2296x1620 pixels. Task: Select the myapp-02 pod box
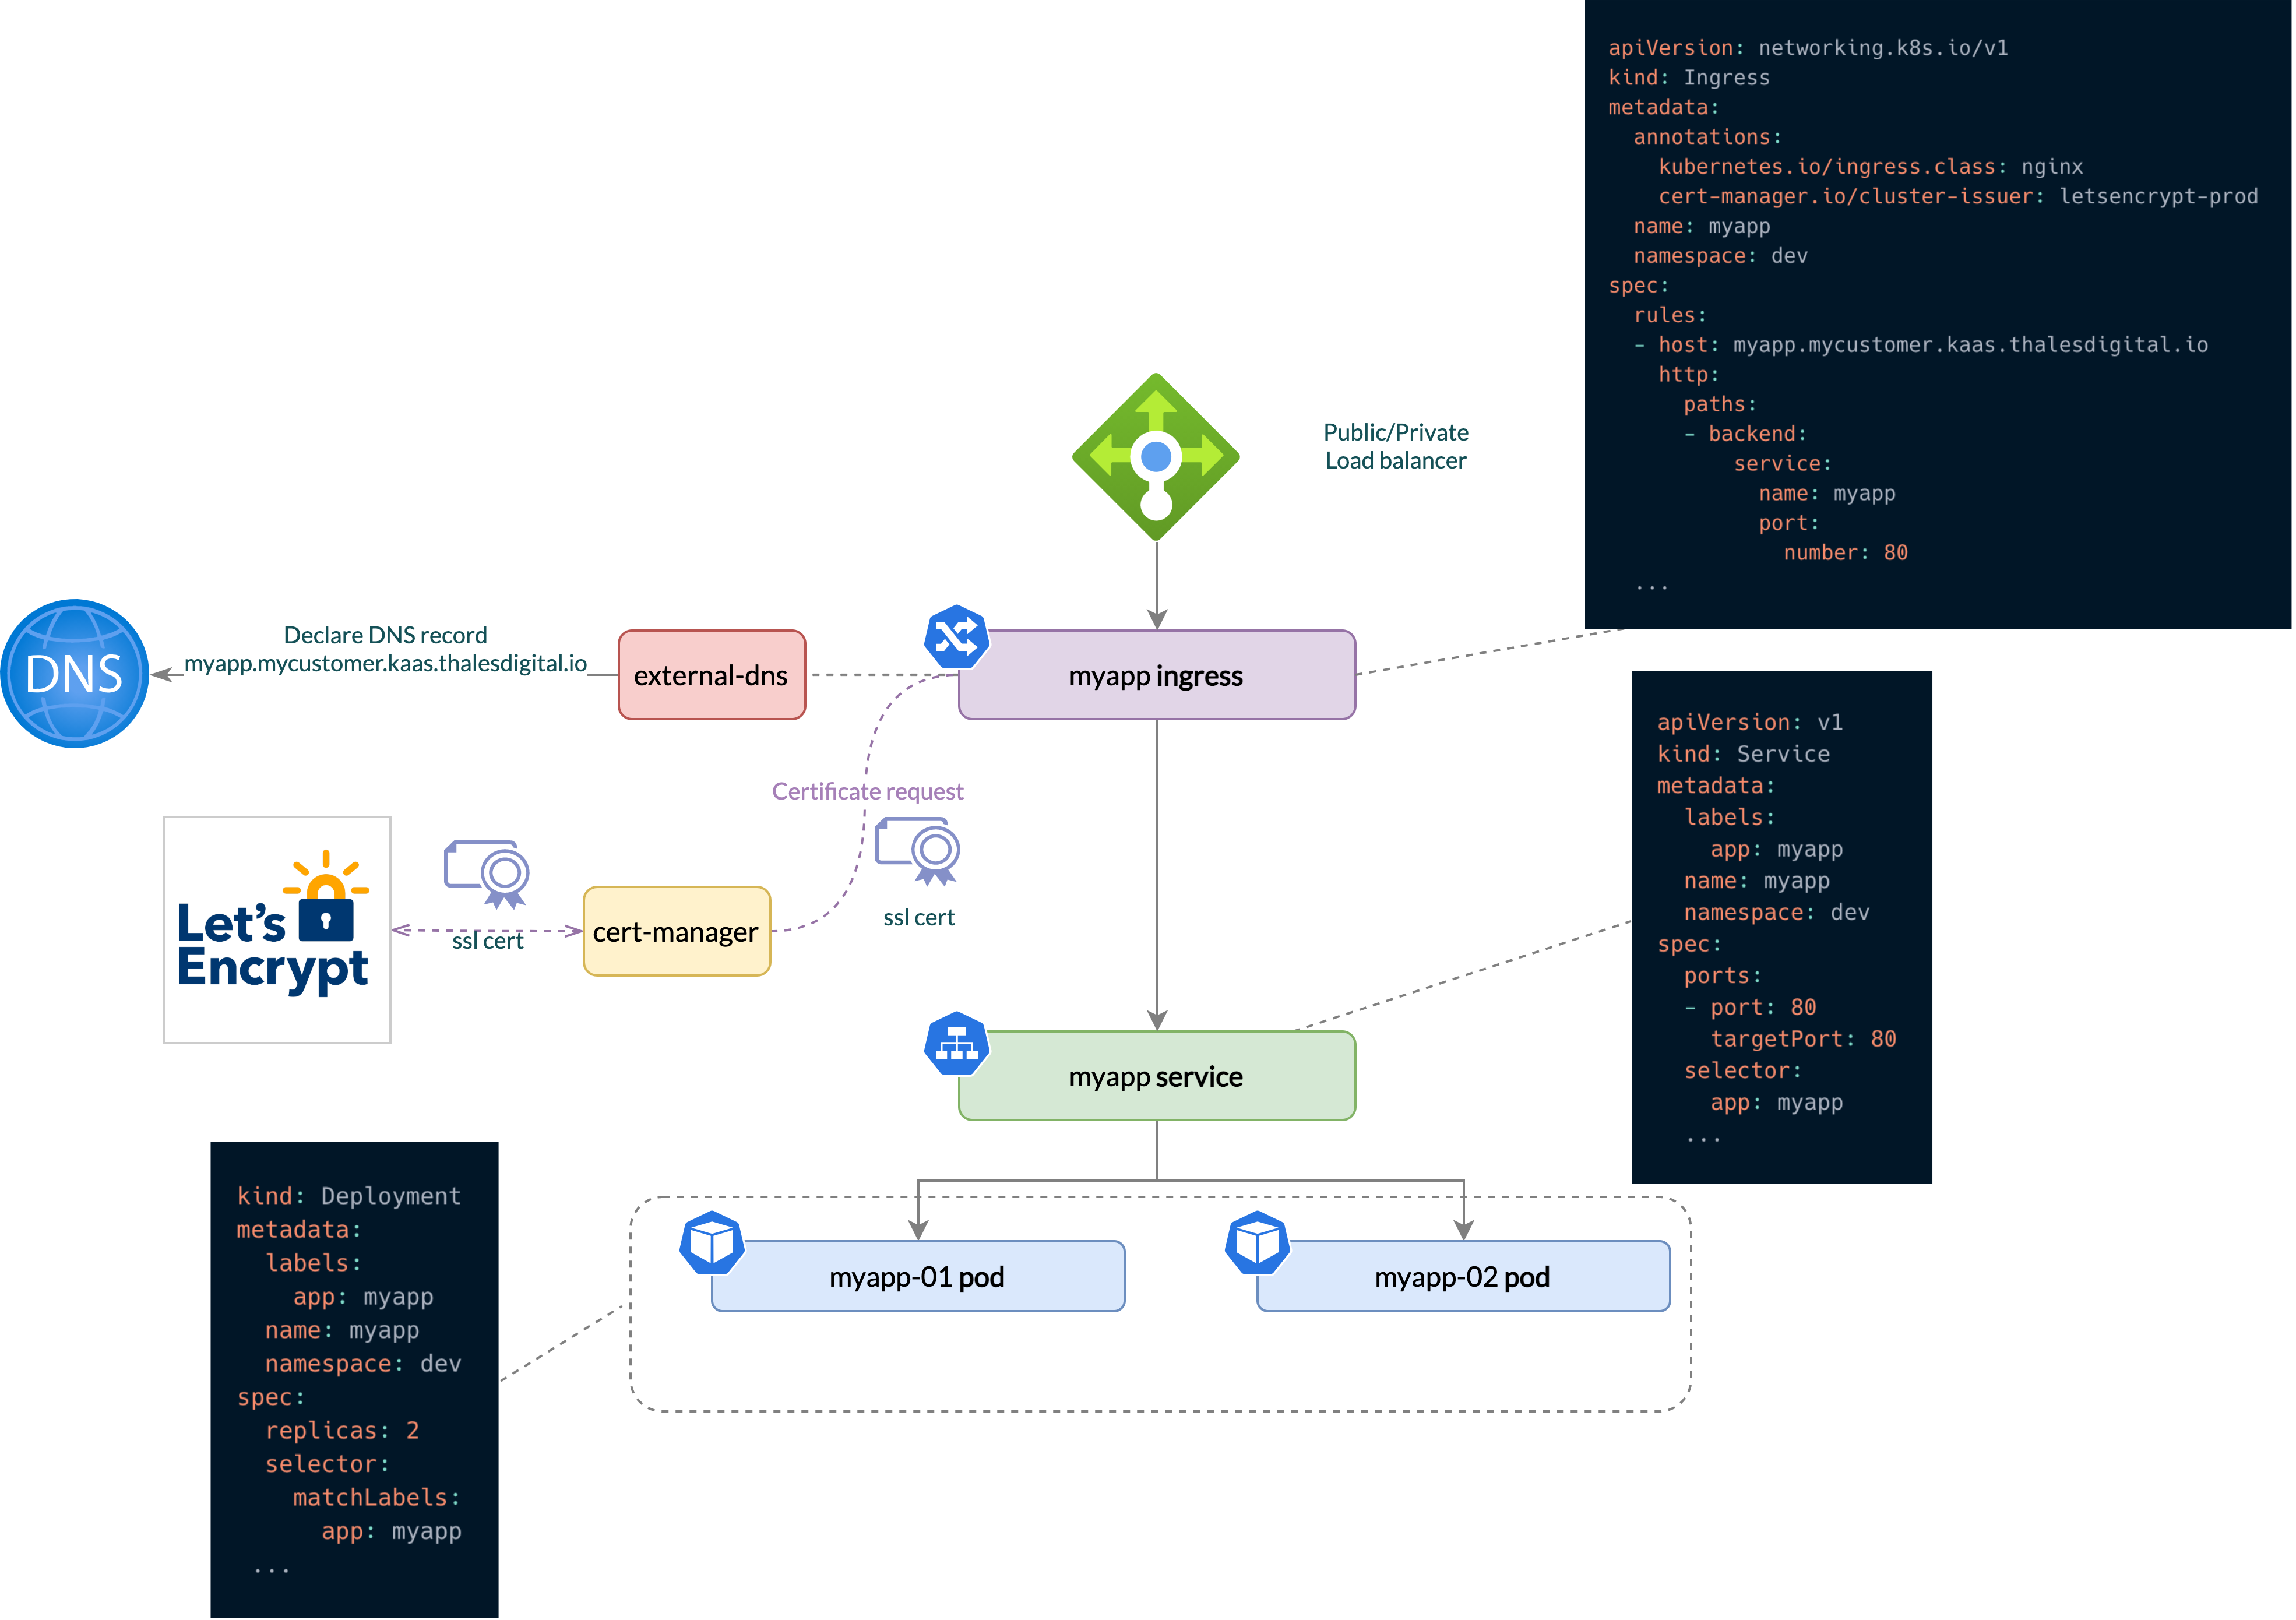click(1464, 1277)
